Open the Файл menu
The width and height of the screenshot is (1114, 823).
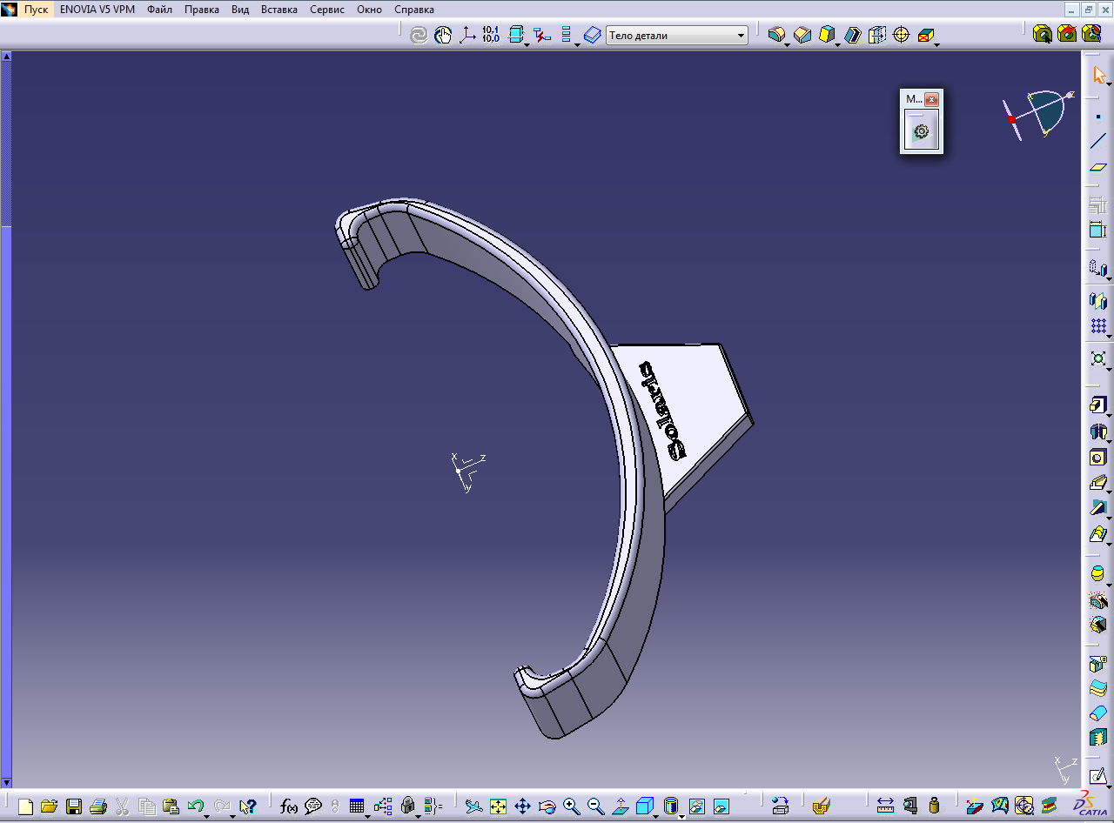[x=159, y=10]
